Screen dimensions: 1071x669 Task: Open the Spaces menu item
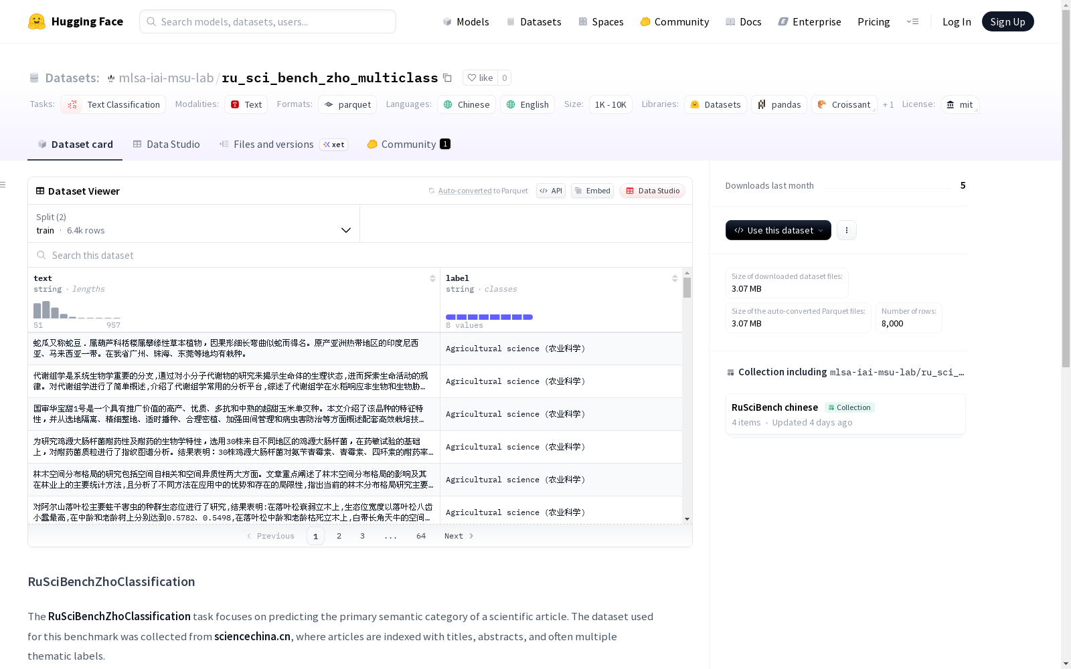[x=601, y=21]
